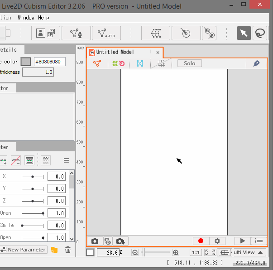Viewport: 273px width, 270px height.
Task: Click the snapshot history camera icon
Action: (x=108, y=241)
